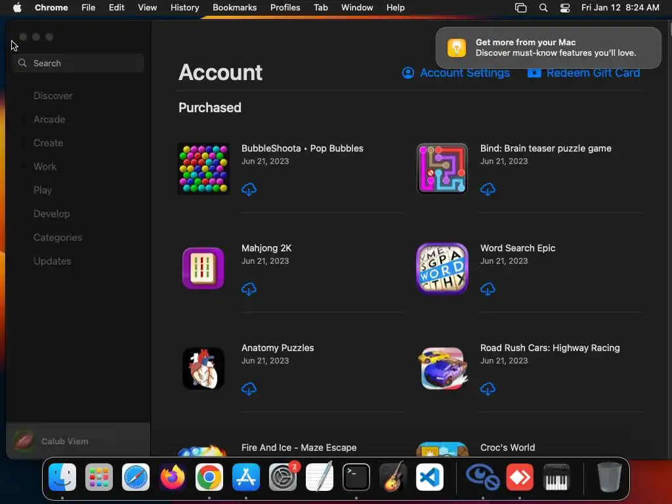Switch to Google Chrome in Dock

pyautogui.click(x=209, y=477)
